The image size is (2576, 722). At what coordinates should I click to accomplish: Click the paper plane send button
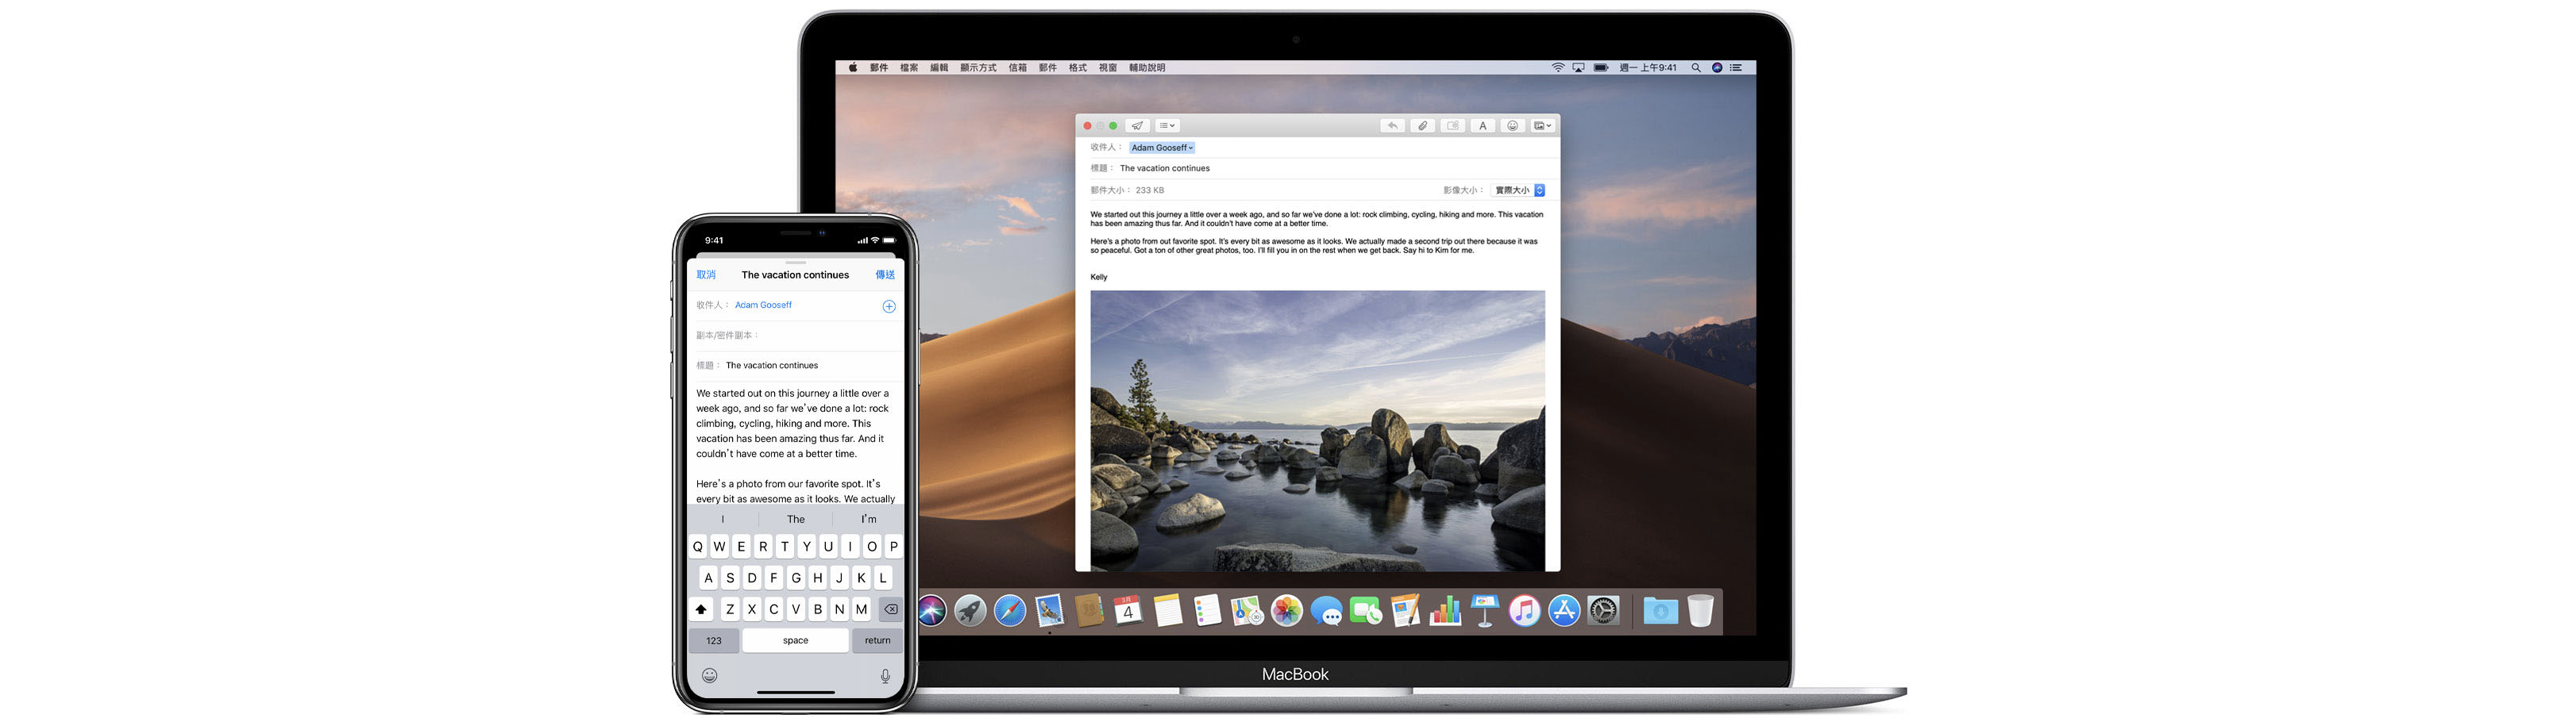click(x=1137, y=126)
